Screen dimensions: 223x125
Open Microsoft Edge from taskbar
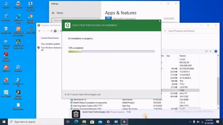click(x=76, y=122)
